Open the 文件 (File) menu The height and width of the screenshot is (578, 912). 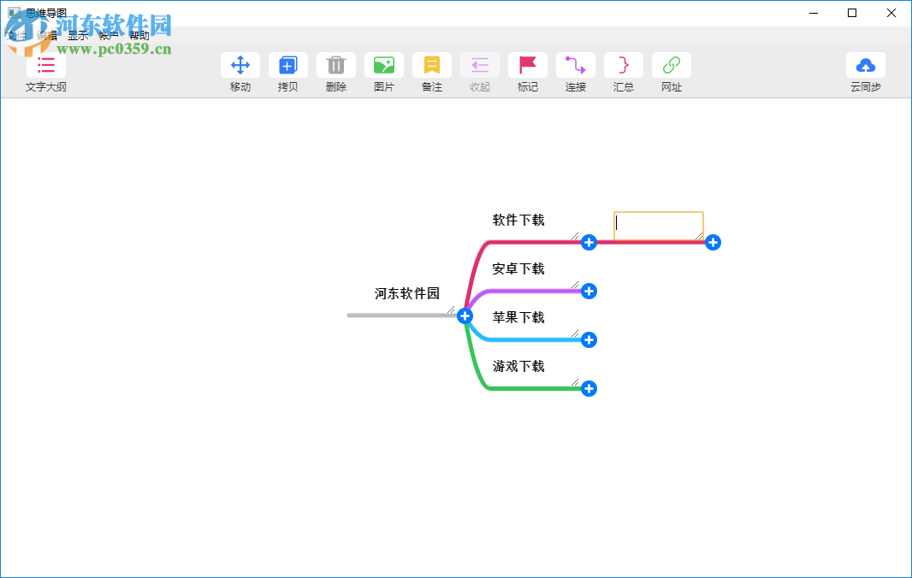click(x=15, y=35)
